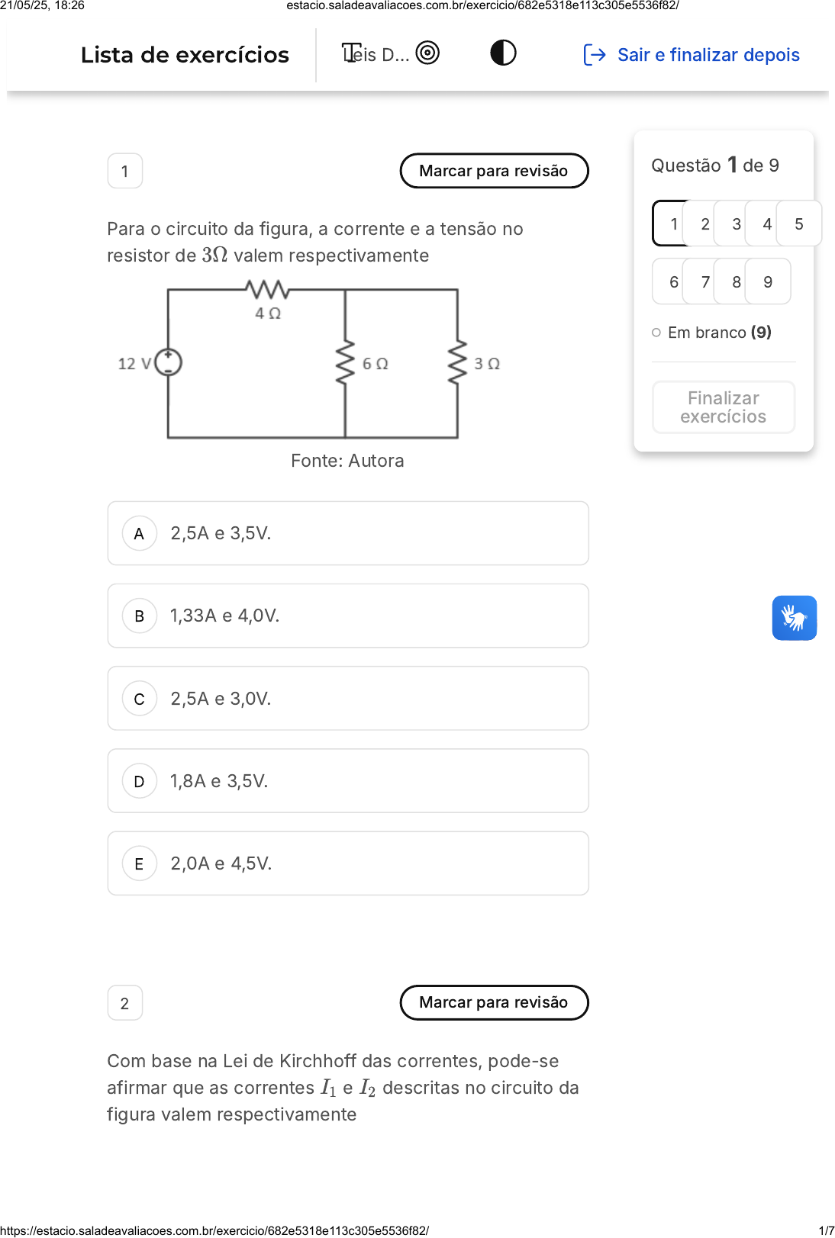
Task: Click the exit arrow icon
Action: [x=595, y=55]
